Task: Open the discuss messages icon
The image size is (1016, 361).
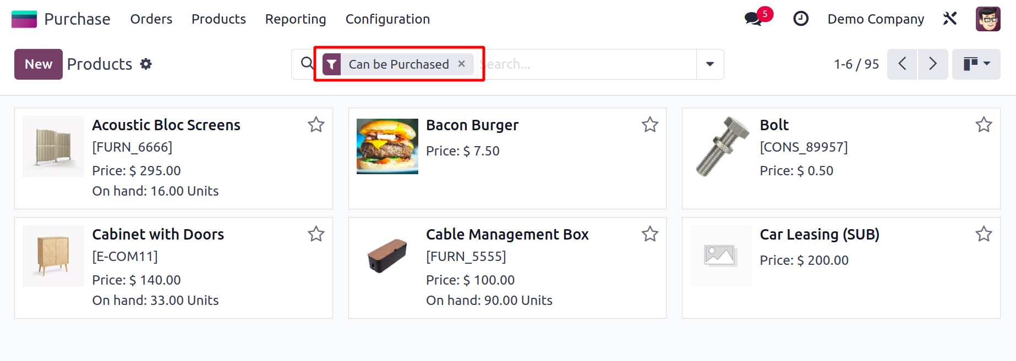Action: tap(753, 19)
